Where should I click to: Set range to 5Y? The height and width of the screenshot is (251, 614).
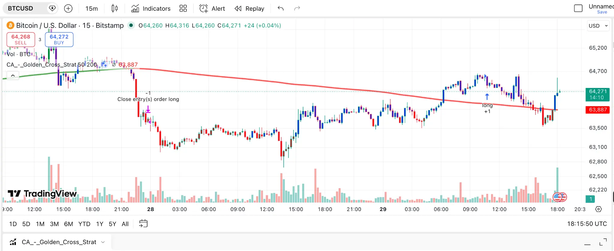point(112,224)
